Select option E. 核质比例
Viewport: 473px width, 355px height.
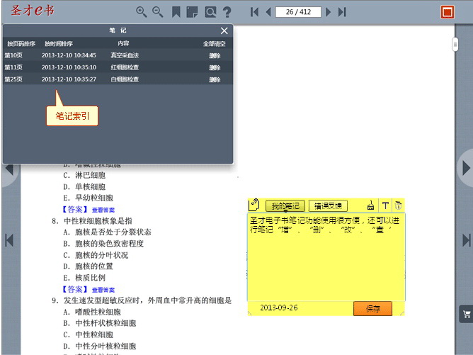[x=84, y=278]
